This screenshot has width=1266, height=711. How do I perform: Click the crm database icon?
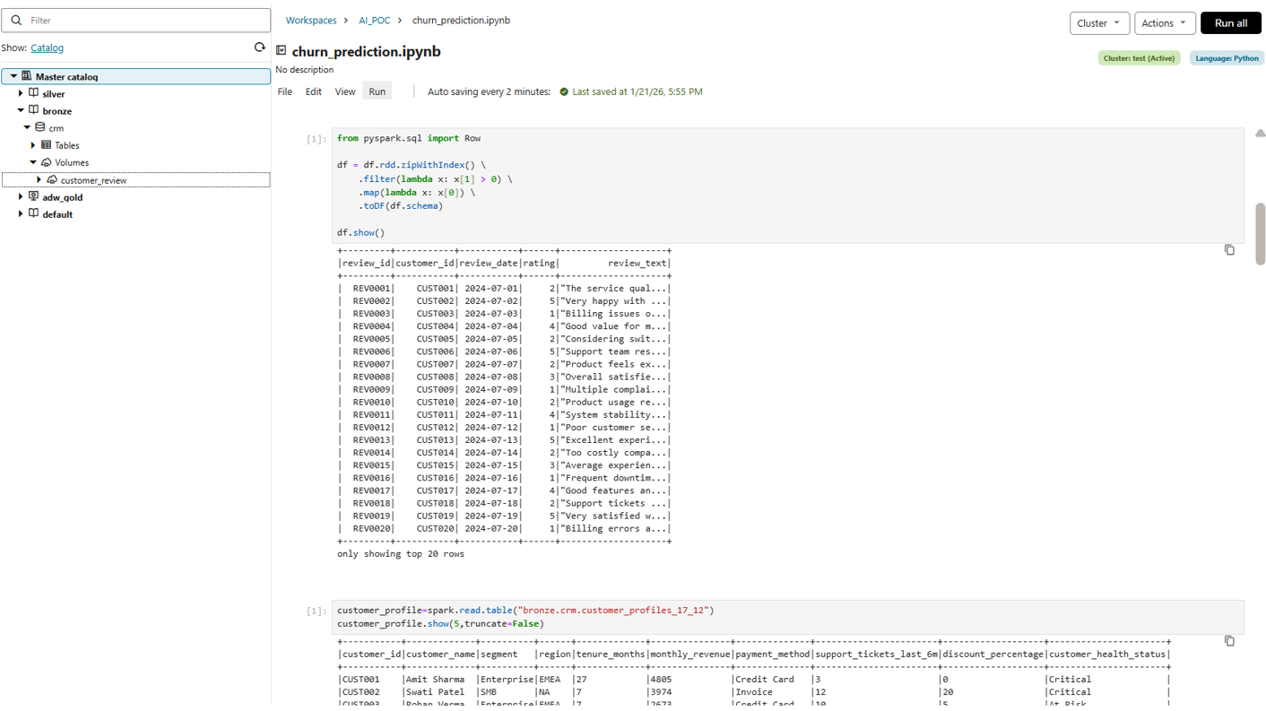[39, 128]
